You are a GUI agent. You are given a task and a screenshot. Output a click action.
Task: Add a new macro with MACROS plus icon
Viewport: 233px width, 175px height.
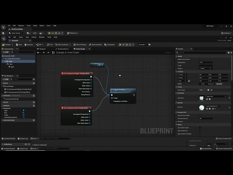coord(34,102)
